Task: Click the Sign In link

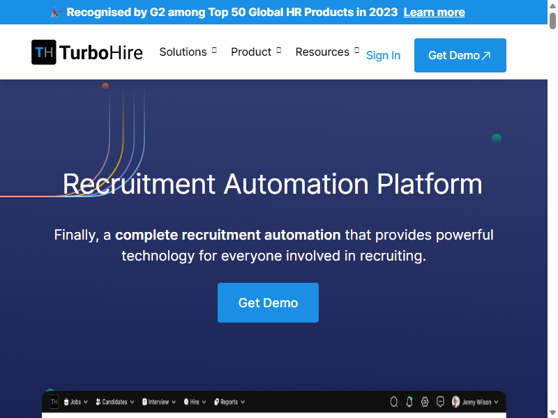Action: coord(383,56)
